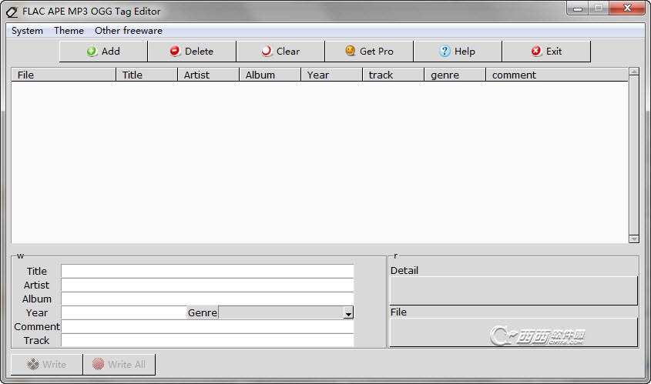The width and height of the screenshot is (651, 384).
Task: Click the red Delete icon
Action: click(x=175, y=51)
